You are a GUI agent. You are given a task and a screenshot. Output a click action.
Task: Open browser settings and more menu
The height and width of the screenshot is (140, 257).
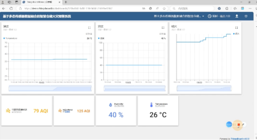(x=250, y=8)
